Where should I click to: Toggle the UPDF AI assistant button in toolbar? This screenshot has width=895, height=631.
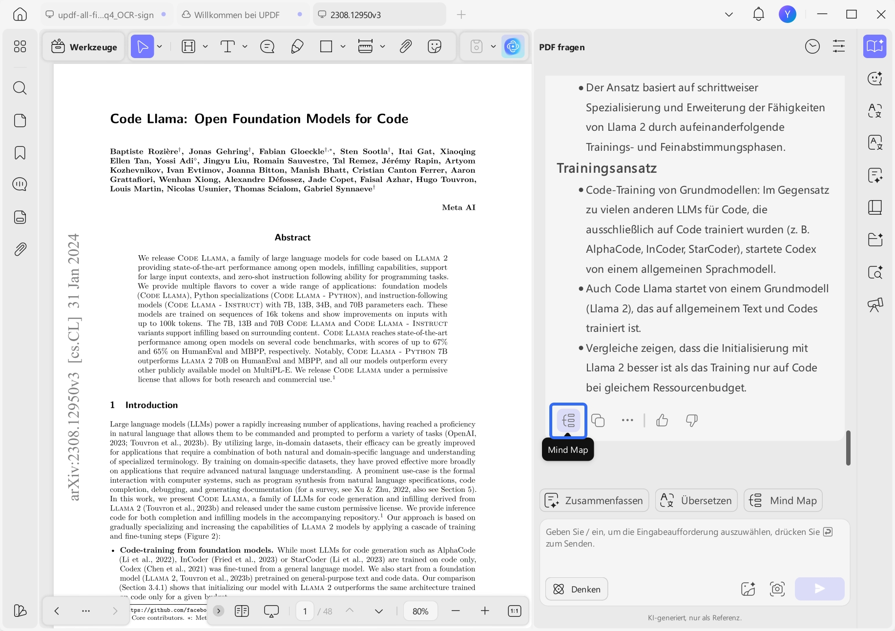513,46
